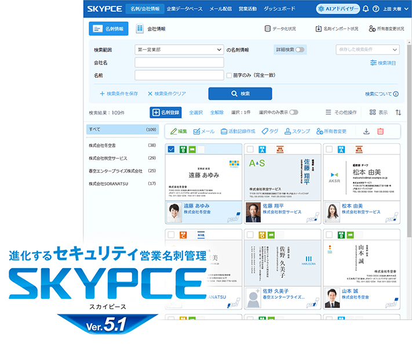The width and height of the screenshot is (412, 344).
Task: Select 株式会社SORANATSU in company list
Action: [x=122, y=183]
